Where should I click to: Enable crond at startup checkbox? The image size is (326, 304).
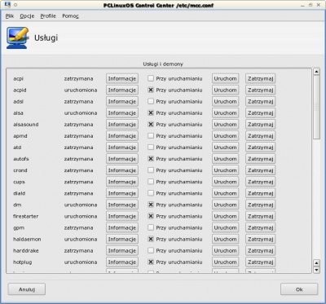pos(151,170)
